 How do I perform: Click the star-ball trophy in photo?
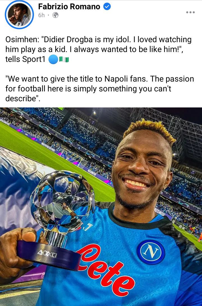(x=56, y=217)
